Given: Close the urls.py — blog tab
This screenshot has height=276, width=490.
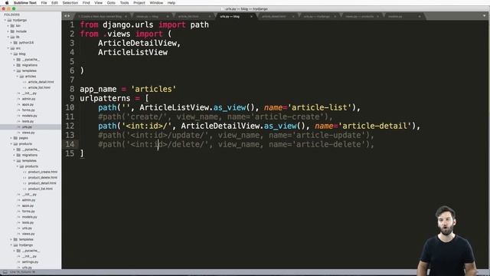Looking at the screenshot, I should pos(251,16).
